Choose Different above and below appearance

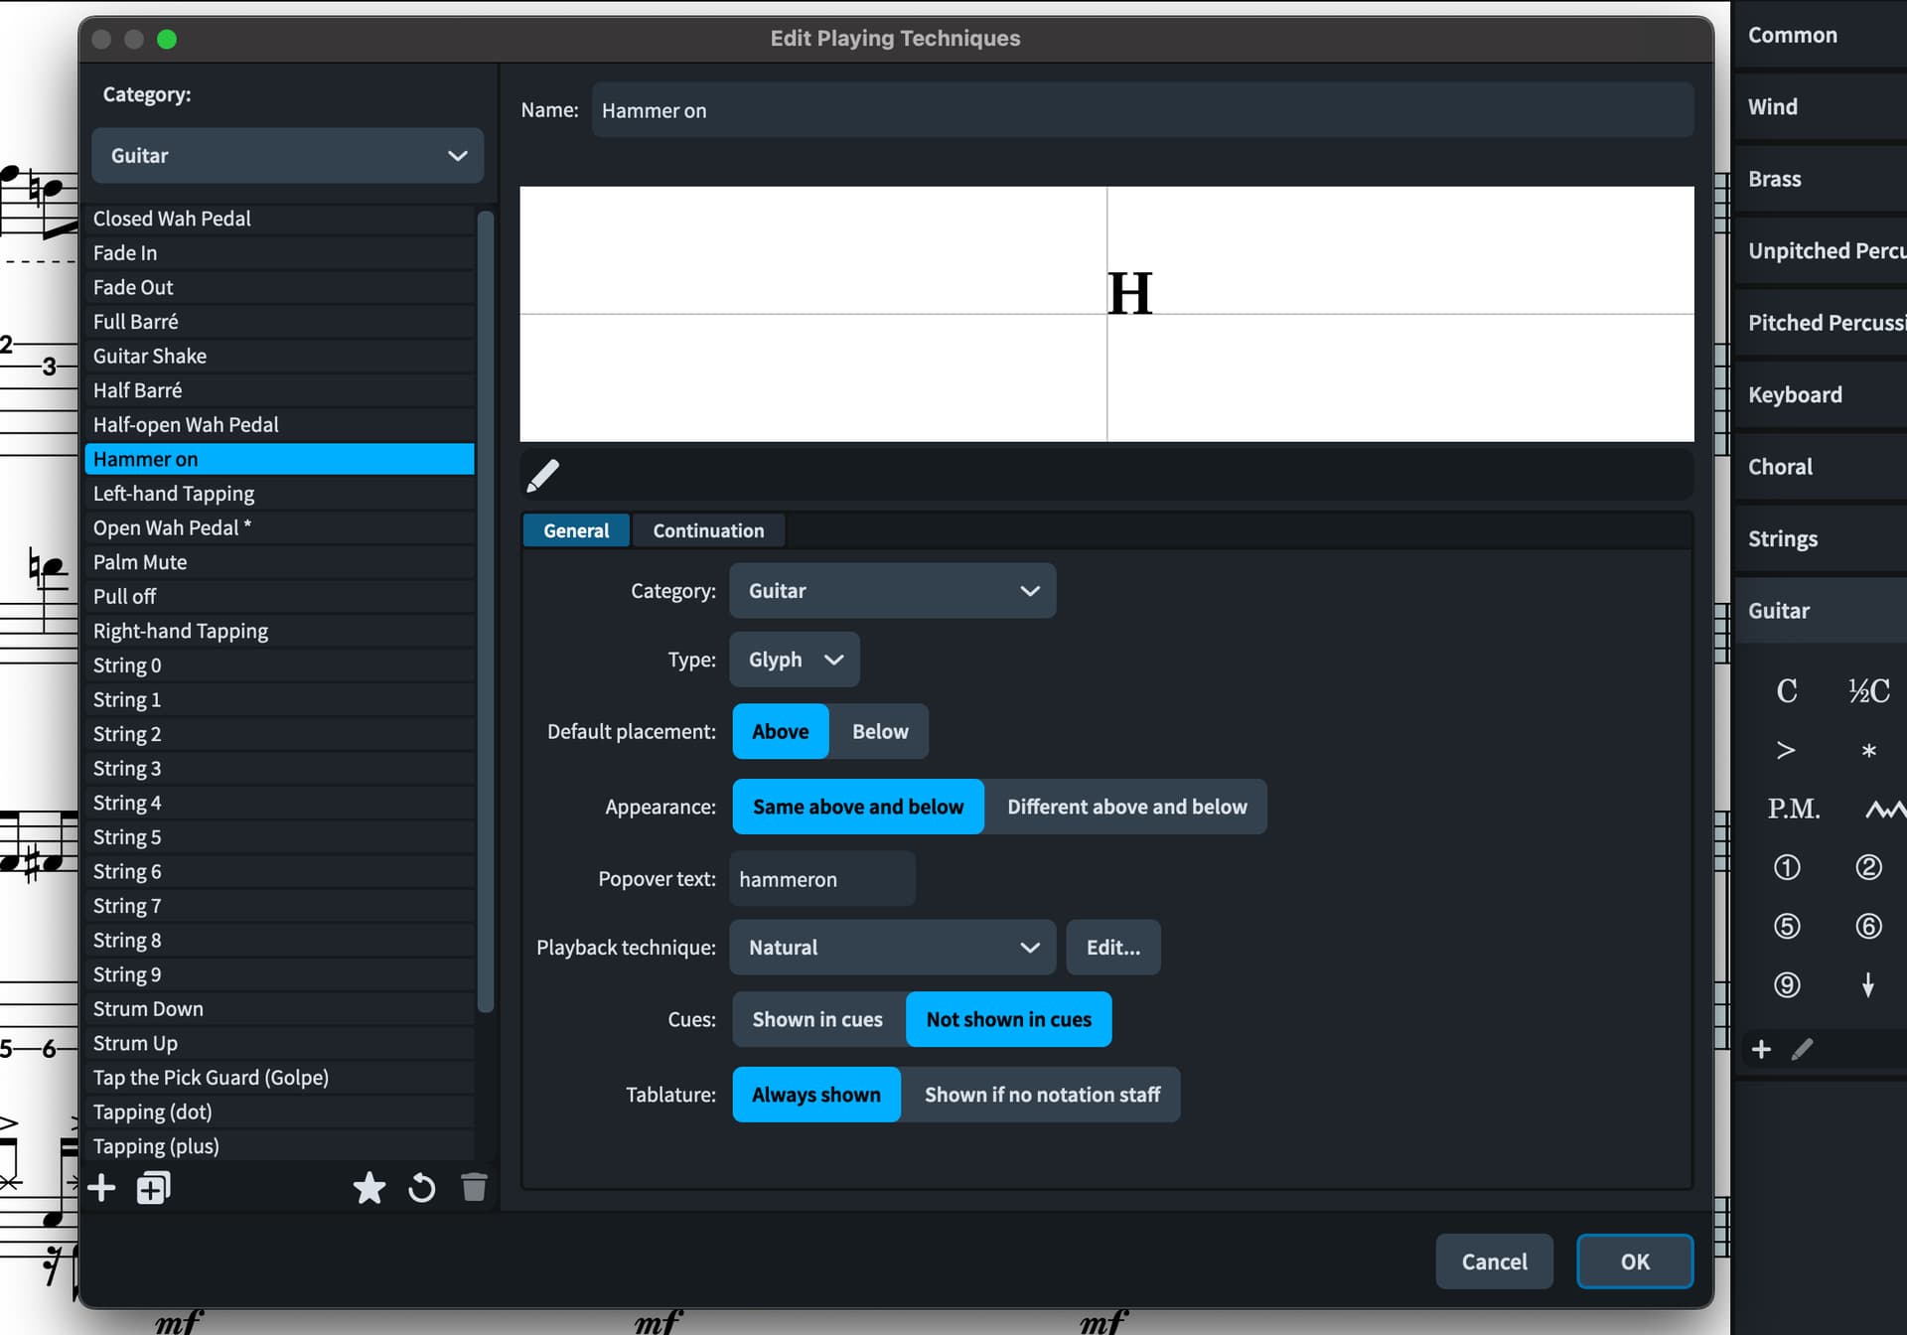(1126, 807)
